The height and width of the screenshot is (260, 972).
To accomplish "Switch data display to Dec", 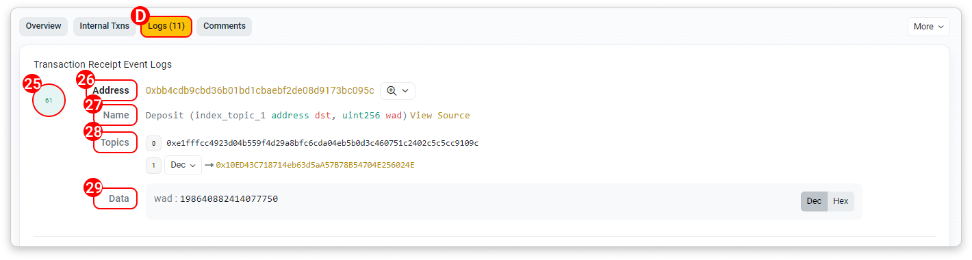I will pyautogui.click(x=814, y=201).
